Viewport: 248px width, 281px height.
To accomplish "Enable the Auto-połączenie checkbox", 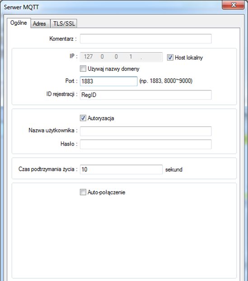I will click(x=83, y=192).
